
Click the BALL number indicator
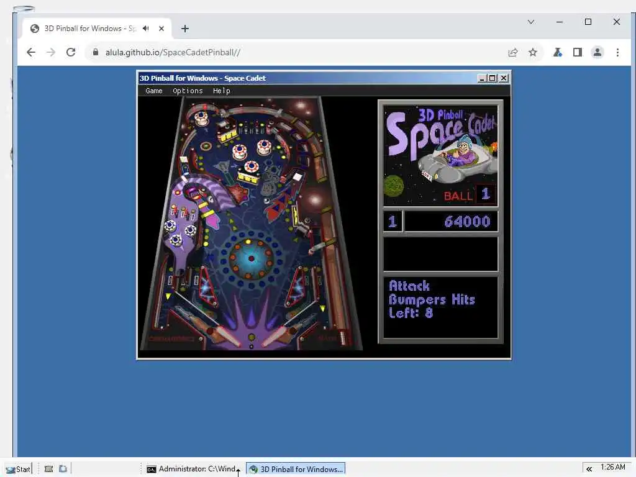486,194
